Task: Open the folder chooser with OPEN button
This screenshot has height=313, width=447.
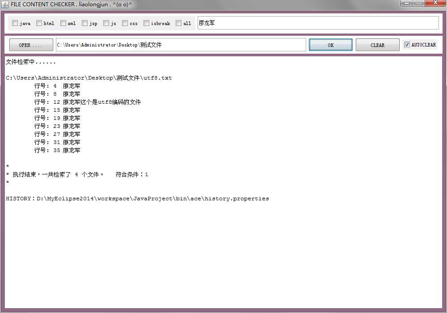Action: click(x=31, y=45)
